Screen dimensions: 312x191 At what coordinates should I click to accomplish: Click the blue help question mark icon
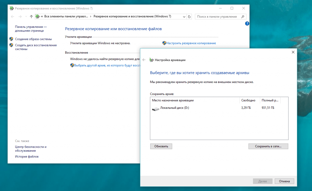coord(247,23)
